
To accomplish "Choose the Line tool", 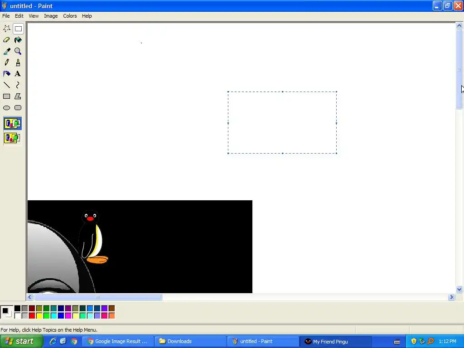I will click(7, 85).
